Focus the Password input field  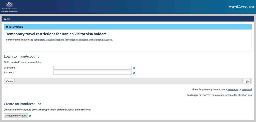tap(92, 73)
